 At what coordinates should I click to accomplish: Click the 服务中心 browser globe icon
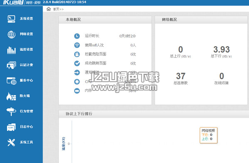point(11,80)
